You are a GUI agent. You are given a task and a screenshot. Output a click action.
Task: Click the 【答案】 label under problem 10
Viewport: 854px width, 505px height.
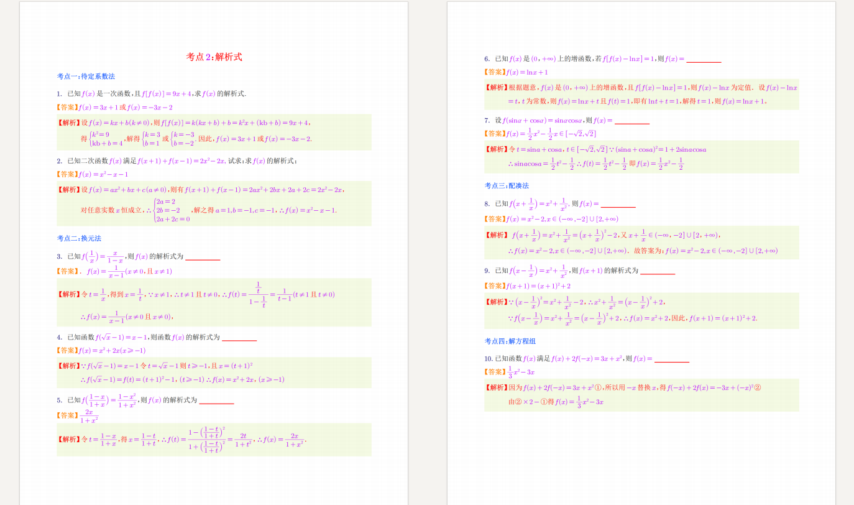[496, 372]
